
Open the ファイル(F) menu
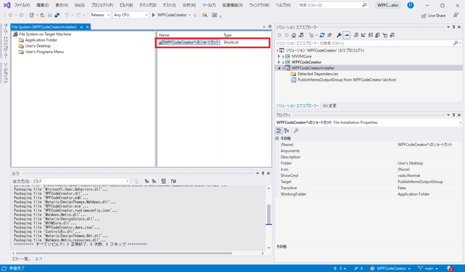coord(22,5)
